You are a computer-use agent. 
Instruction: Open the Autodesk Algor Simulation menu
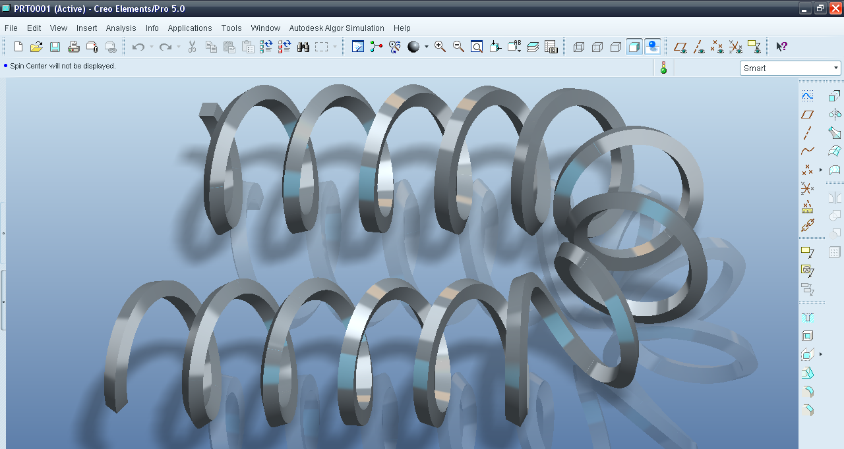[336, 28]
